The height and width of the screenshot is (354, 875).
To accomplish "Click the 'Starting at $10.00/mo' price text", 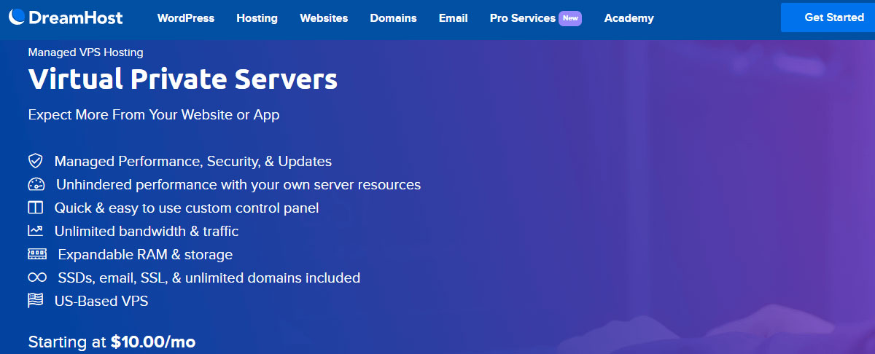I will tap(112, 342).
